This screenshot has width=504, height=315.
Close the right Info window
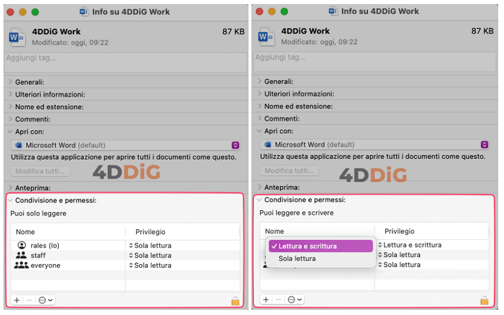260,12
